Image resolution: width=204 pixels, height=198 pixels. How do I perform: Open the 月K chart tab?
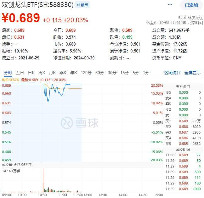(52, 73)
